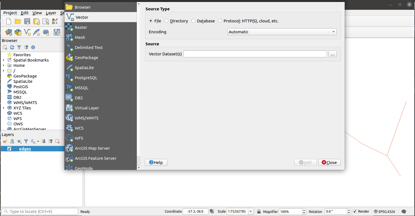This screenshot has height=216, width=415.
Task: Click the Vector Dataset(s) input field
Action: point(255,54)
